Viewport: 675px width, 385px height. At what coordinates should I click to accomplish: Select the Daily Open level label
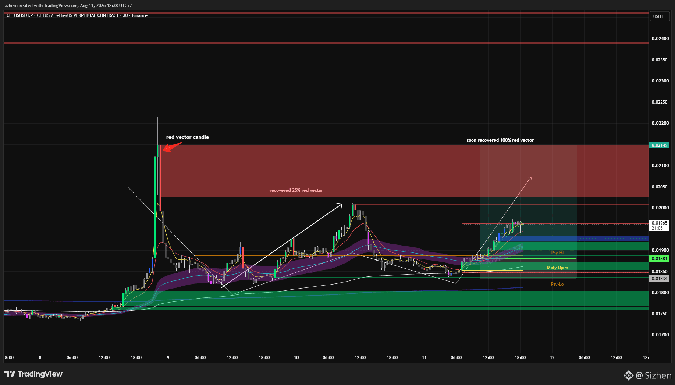[x=557, y=268]
